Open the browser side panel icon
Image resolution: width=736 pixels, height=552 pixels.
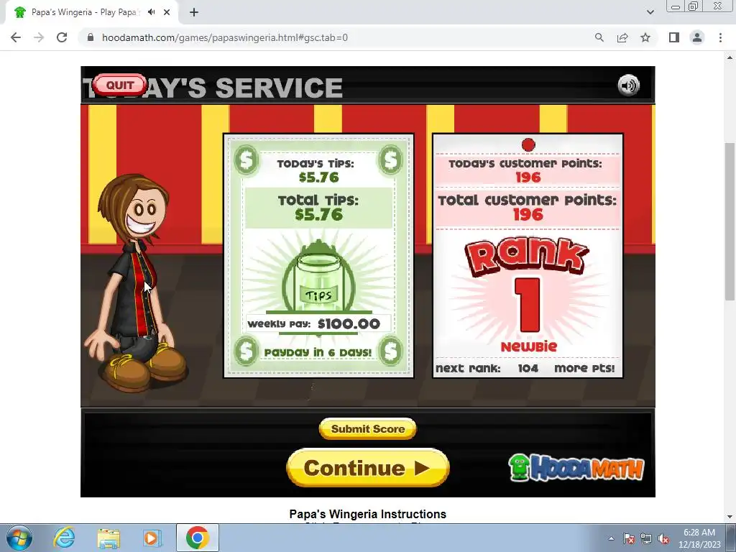[x=674, y=37]
